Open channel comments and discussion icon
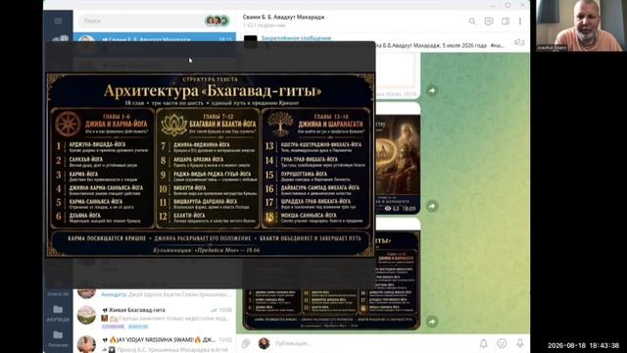 tap(489, 22)
